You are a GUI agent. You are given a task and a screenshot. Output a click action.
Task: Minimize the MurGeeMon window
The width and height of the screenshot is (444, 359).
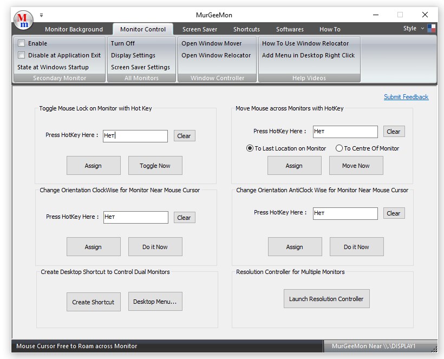click(376, 15)
